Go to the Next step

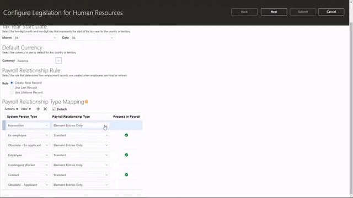click(274, 12)
